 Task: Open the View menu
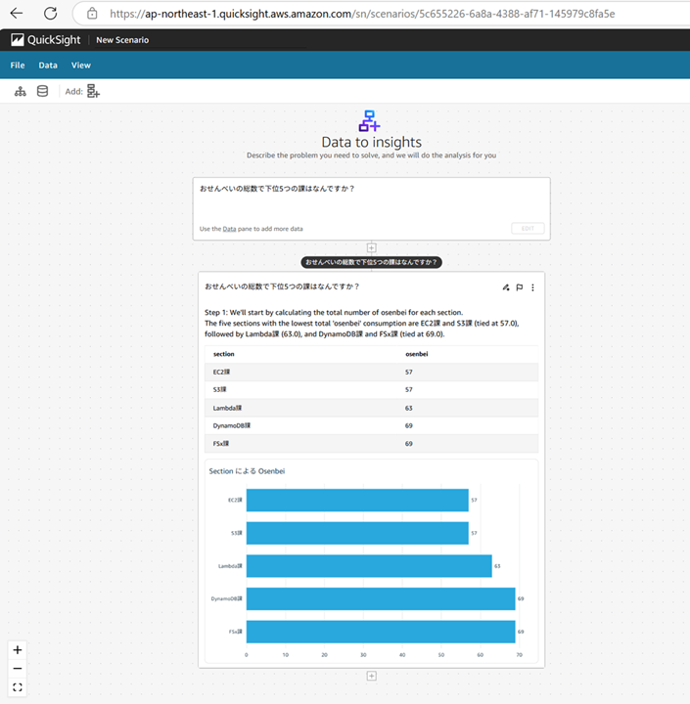coord(81,66)
